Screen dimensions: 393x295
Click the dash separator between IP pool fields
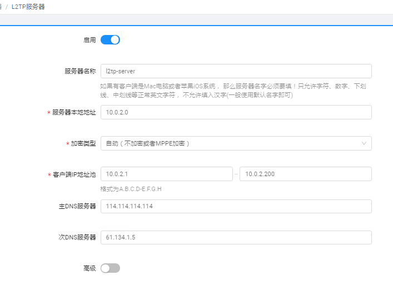[x=236, y=174]
